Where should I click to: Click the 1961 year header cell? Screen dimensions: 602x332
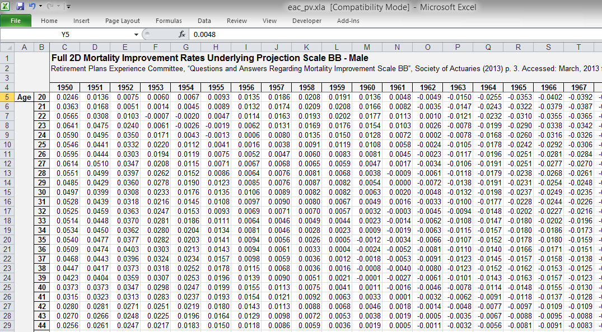pyautogui.click(x=397, y=87)
